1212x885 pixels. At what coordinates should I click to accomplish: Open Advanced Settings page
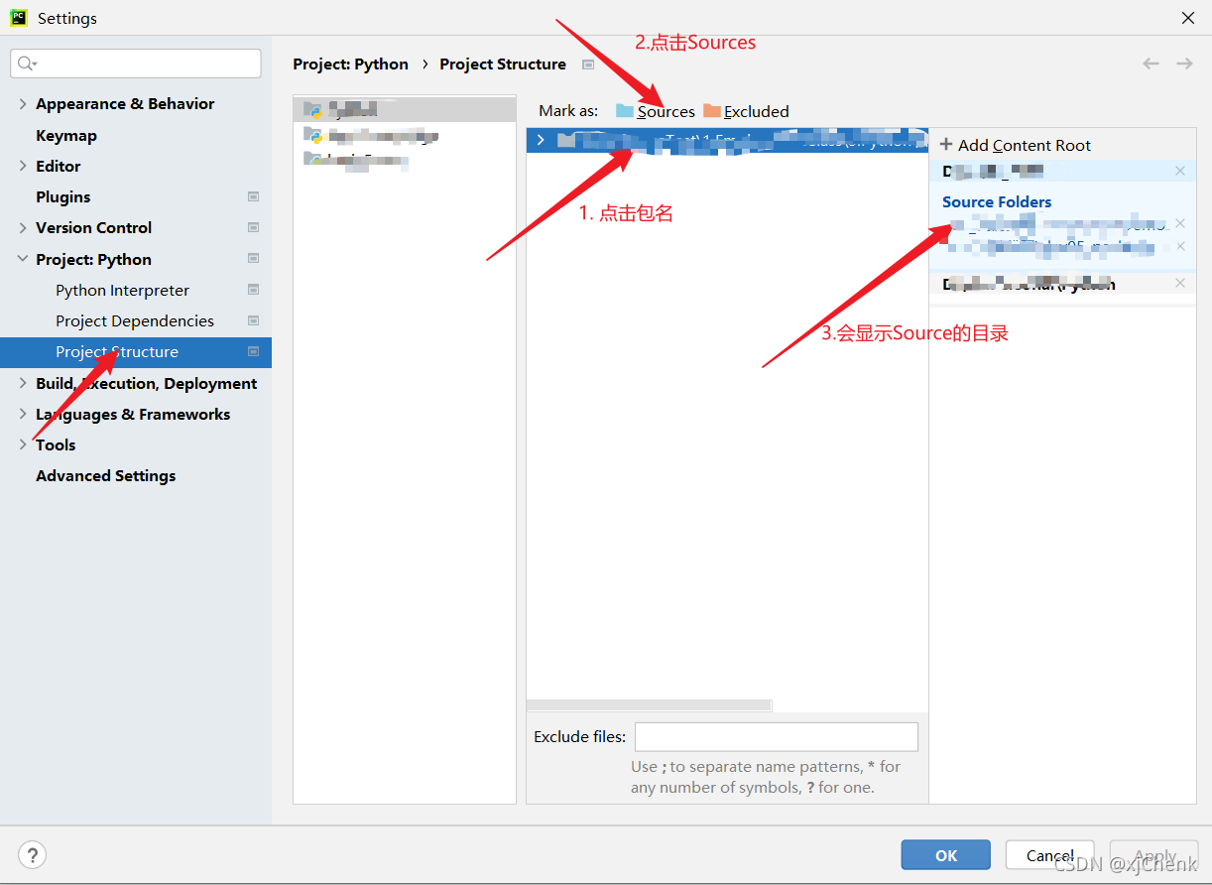[x=105, y=475]
